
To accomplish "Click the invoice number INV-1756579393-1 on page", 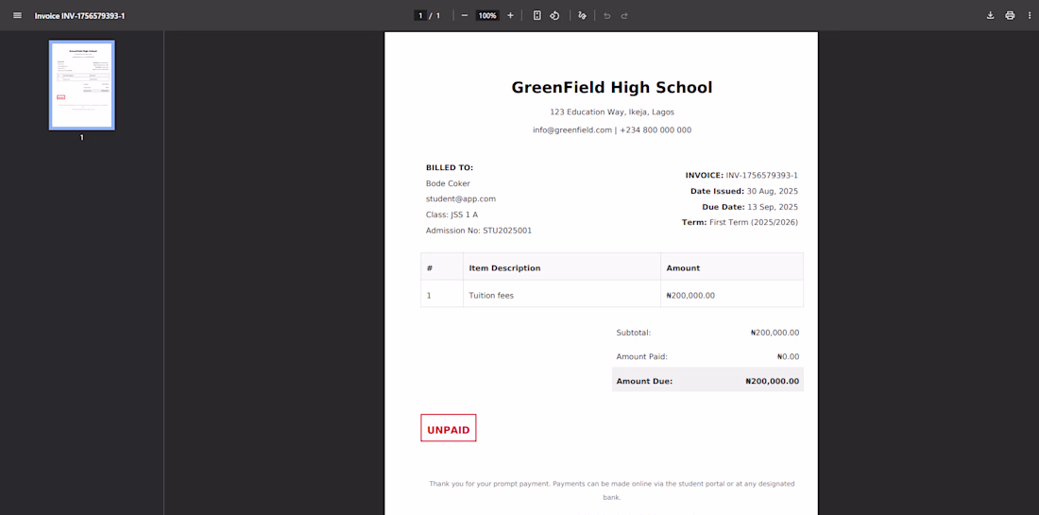I will tap(762, 176).
